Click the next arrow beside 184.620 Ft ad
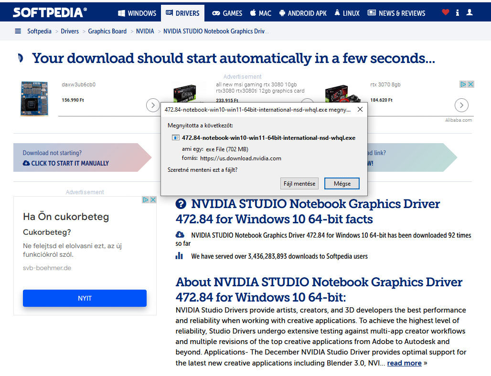 [461, 105]
